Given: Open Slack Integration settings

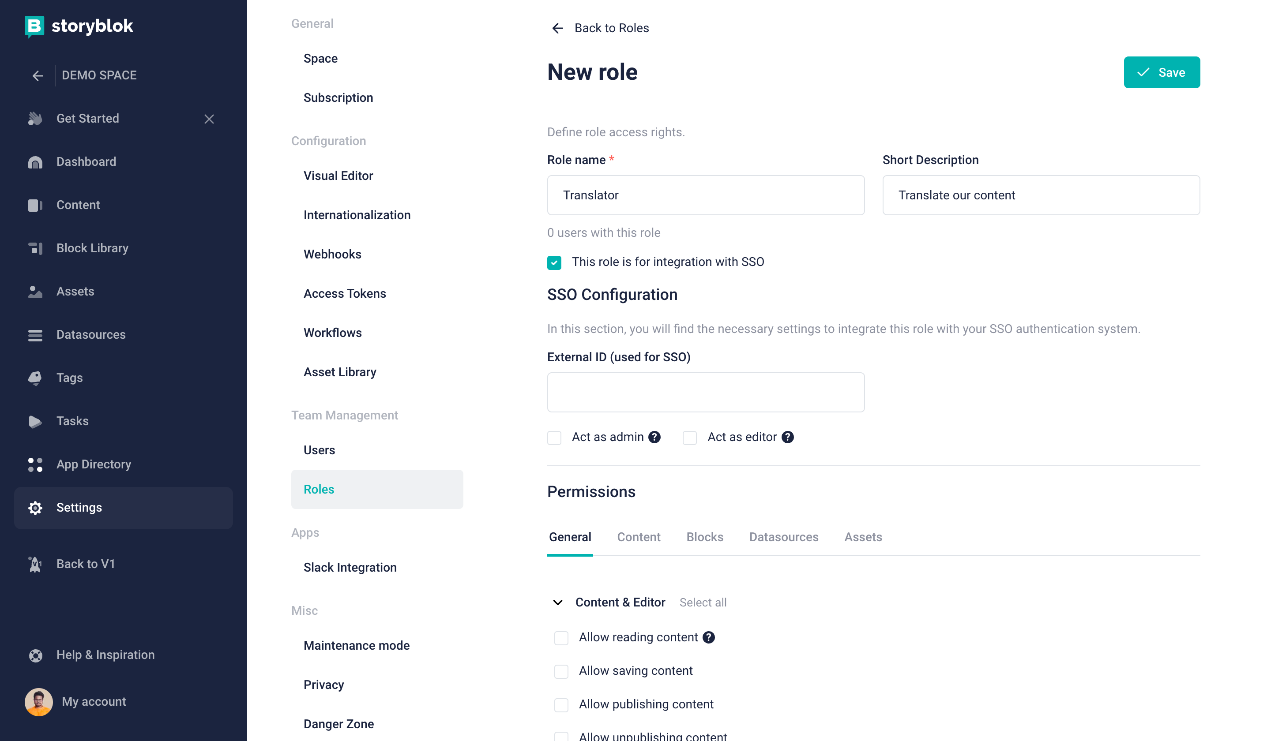Looking at the screenshot, I should (x=350, y=568).
